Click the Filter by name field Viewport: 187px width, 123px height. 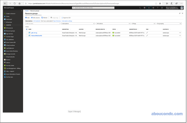[x=42, y=23]
